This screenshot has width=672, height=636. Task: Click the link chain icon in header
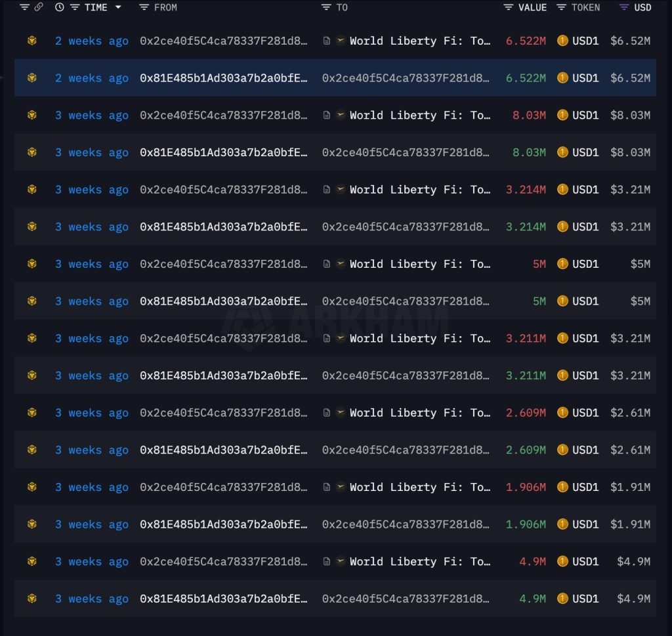click(x=39, y=7)
